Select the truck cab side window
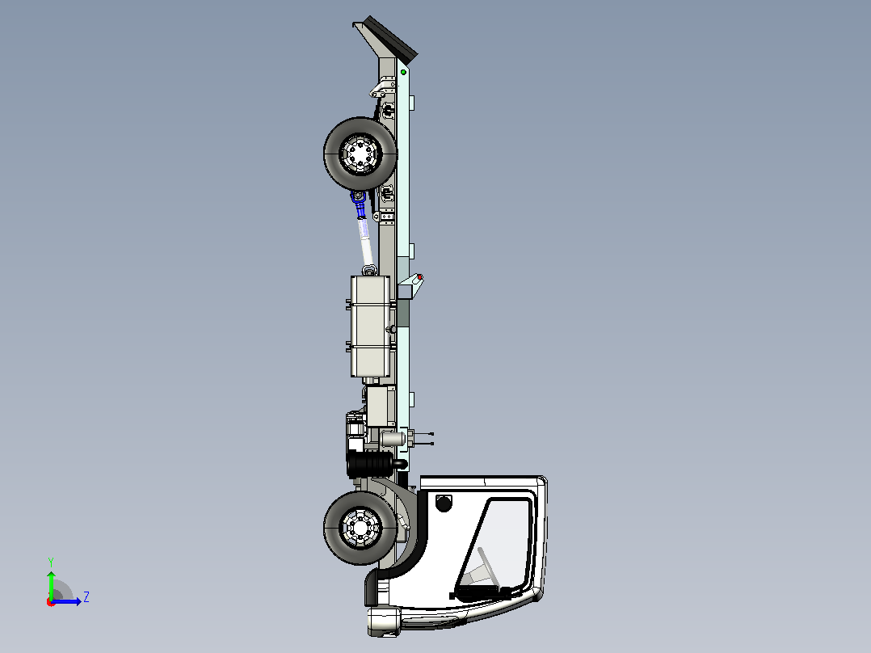This screenshot has height=653, width=871. click(x=494, y=545)
